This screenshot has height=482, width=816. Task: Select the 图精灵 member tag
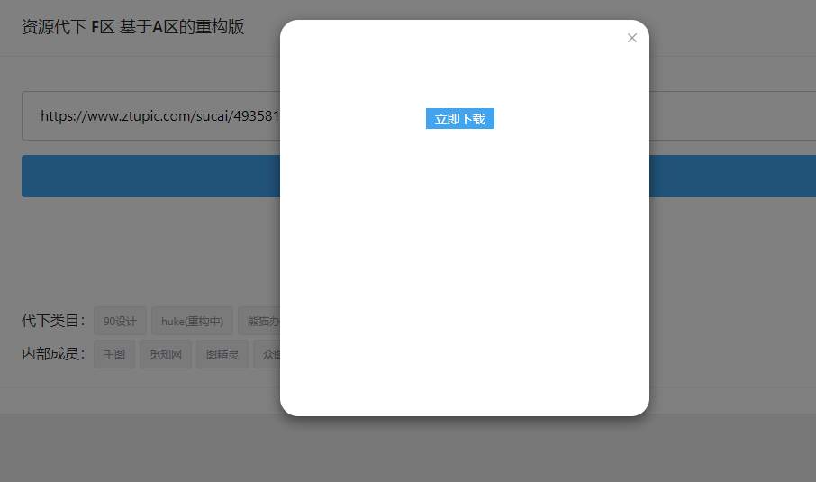tap(222, 354)
